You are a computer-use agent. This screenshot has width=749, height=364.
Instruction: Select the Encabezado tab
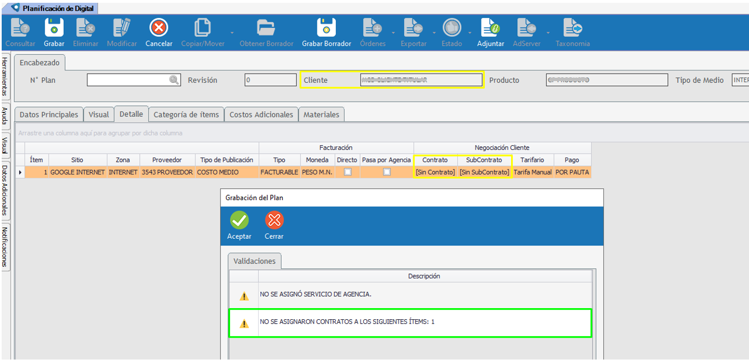pos(39,63)
